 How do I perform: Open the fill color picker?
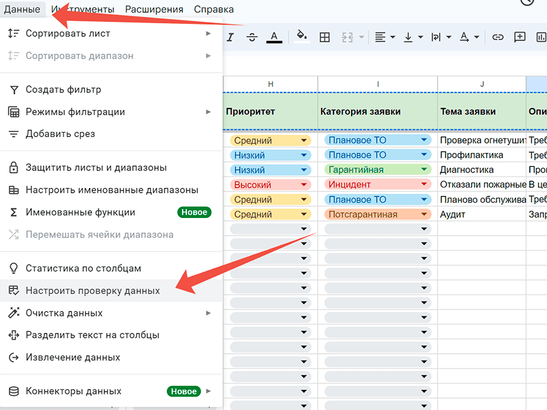click(x=302, y=37)
